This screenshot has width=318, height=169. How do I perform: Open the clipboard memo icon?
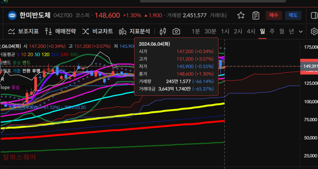pos(256,15)
